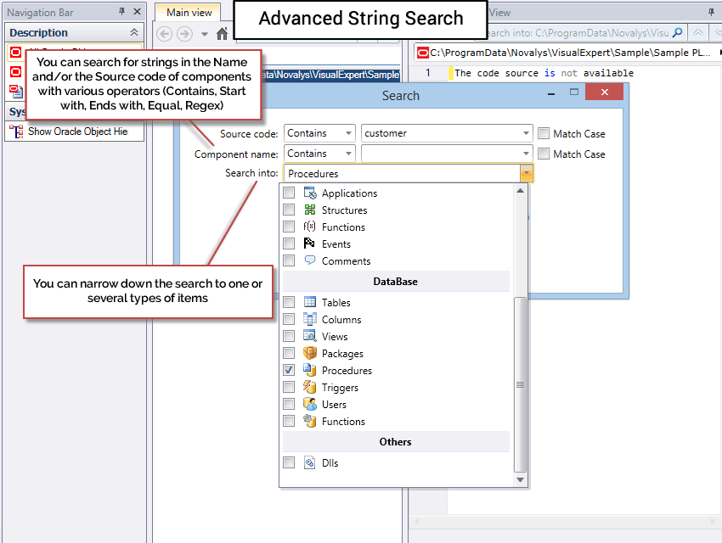Collapse the Description panel section

coord(133,32)
